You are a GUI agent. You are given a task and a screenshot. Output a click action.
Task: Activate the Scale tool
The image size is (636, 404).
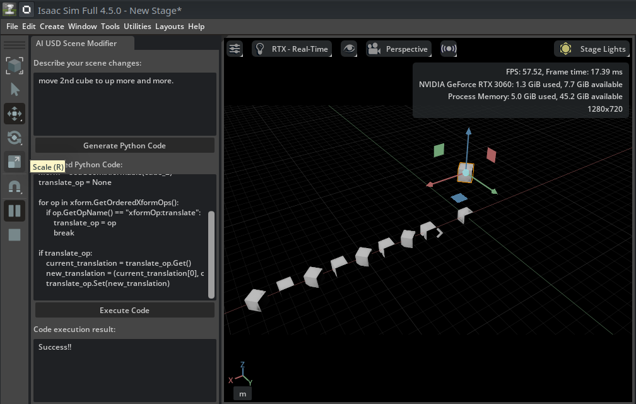click(x=14, y=162)
